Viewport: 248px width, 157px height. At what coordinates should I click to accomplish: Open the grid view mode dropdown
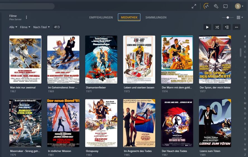pos(240,18)
